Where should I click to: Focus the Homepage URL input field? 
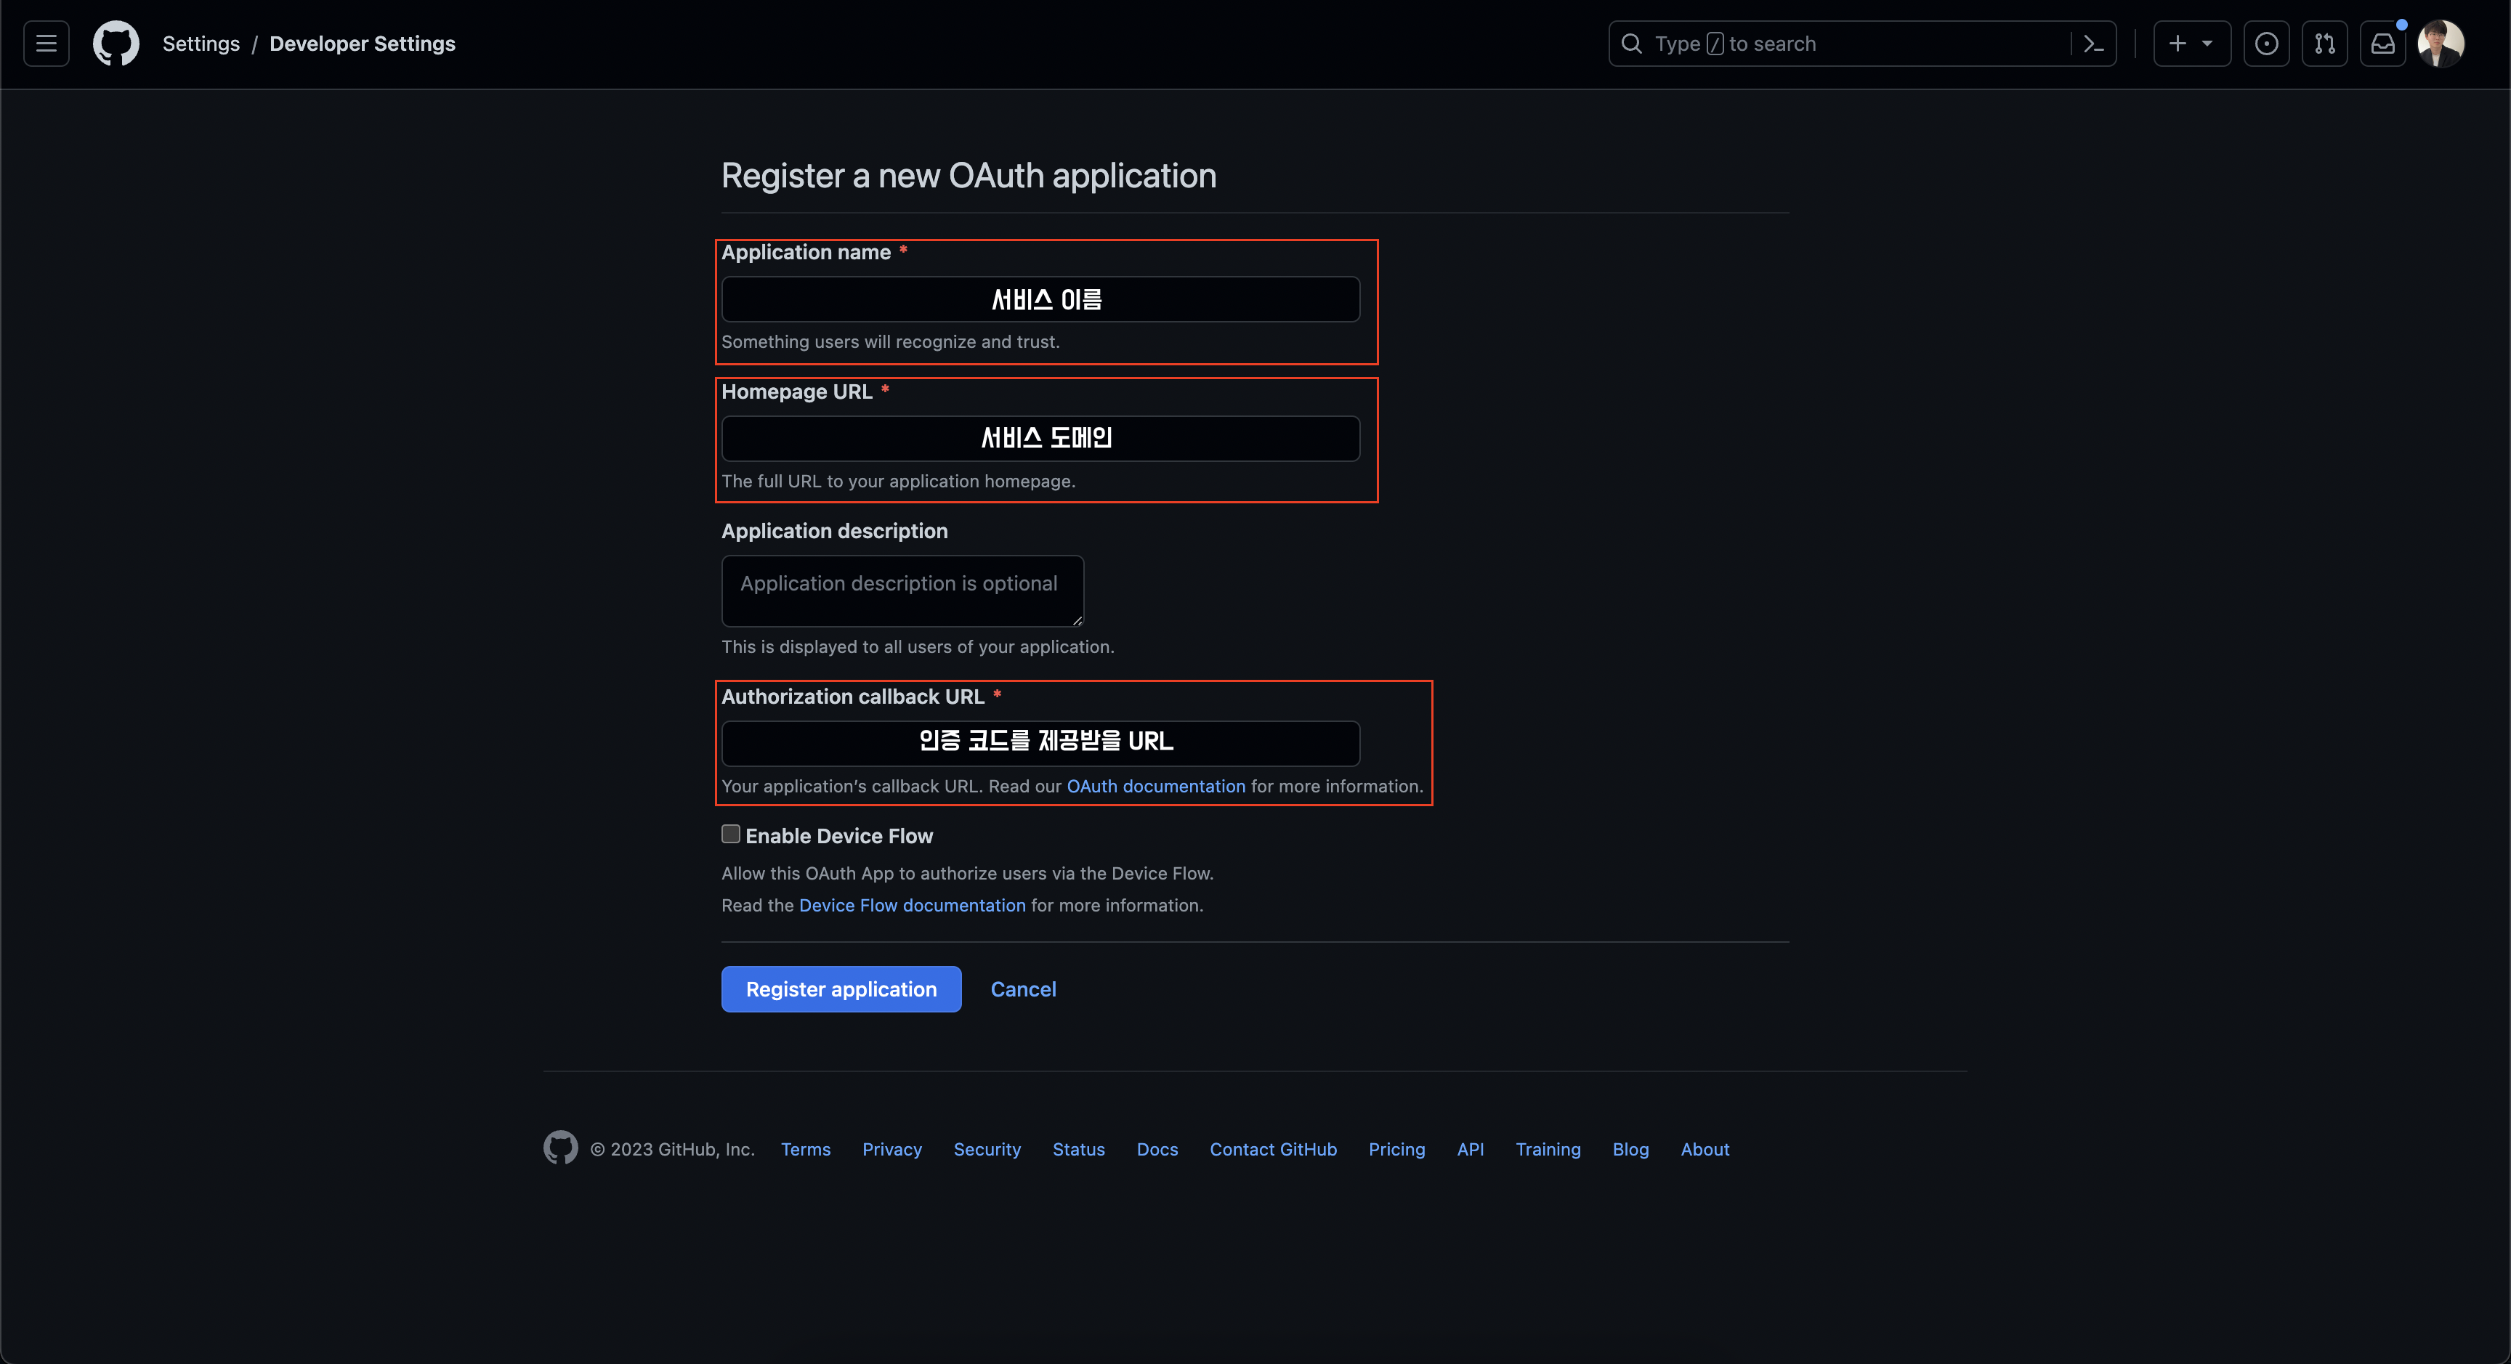click(x=1040, y=439)
